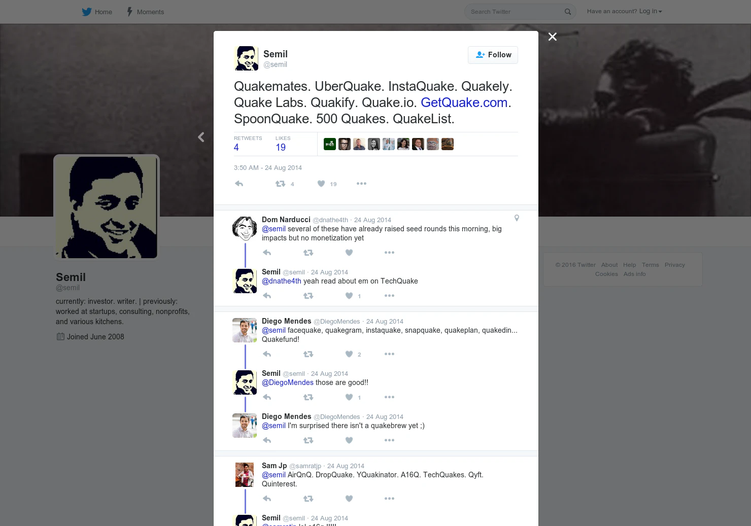
Task: Open more options on Quakefund tweet
Action: tap(389, 354)
